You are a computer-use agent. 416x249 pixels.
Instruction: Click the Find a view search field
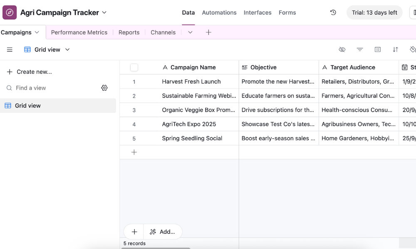pos(50,88)
